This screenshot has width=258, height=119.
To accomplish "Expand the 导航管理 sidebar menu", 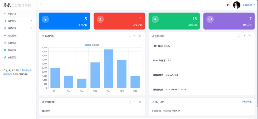I will click(18, 21).
